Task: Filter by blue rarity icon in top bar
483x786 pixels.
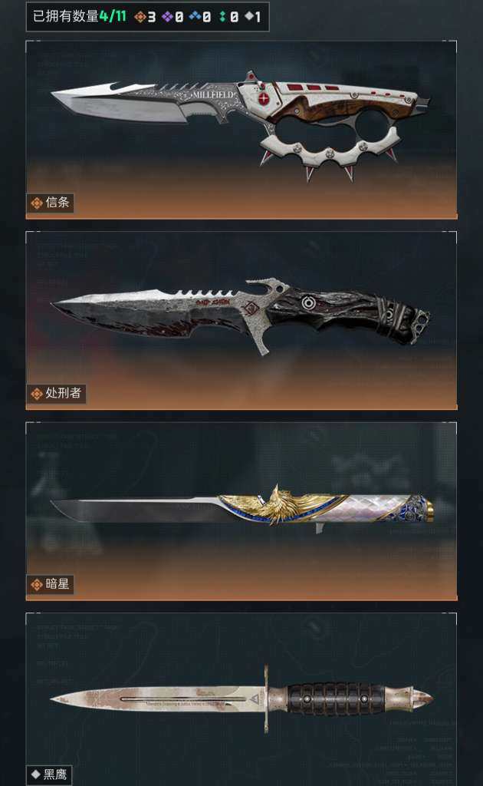Action: pos(195,17)
